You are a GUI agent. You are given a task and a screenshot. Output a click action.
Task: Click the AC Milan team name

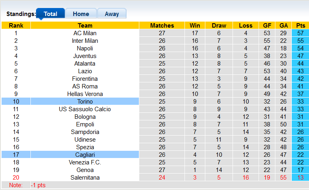pyautogui.click(x=85, y=33)
